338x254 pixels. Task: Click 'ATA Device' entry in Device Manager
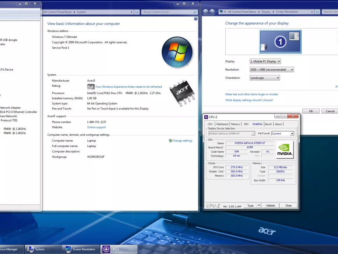[x=6, y=69]
